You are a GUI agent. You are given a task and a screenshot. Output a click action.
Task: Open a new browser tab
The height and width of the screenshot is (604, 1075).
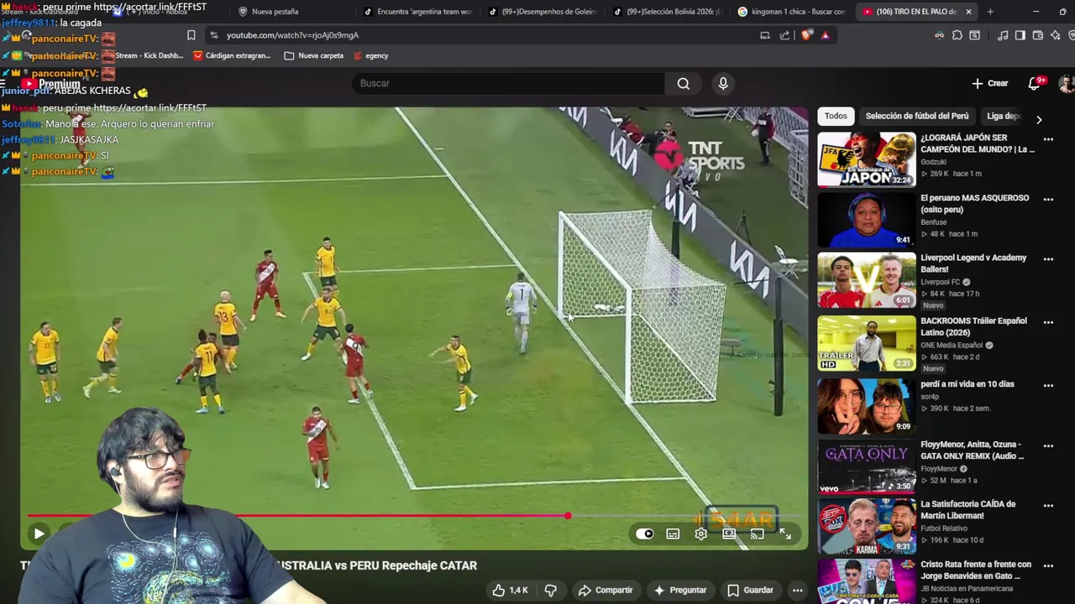pos(990,12)
